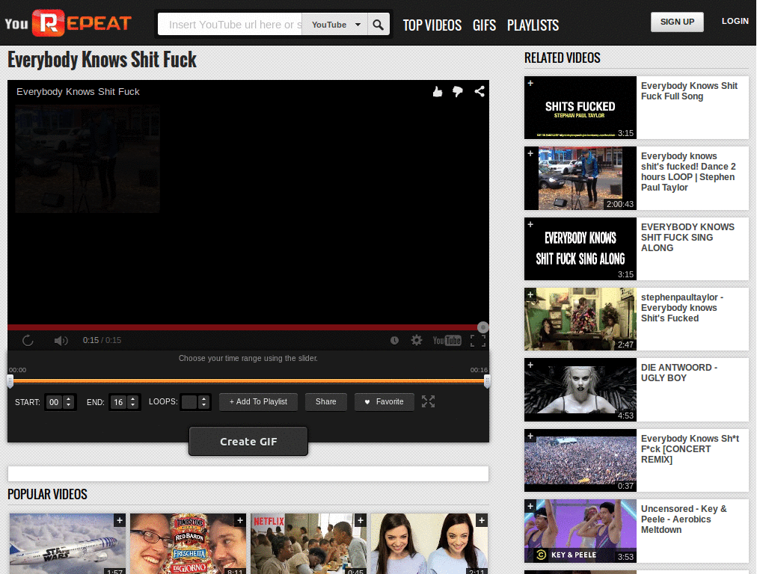Click the watch later clock icon
The image size is (766, 574).
394,340
